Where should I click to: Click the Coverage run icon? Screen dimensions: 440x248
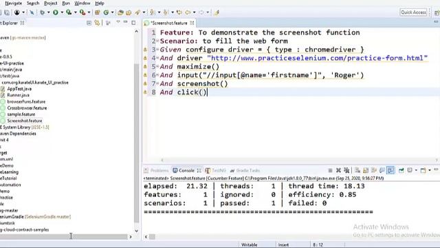tap(69, 12)
